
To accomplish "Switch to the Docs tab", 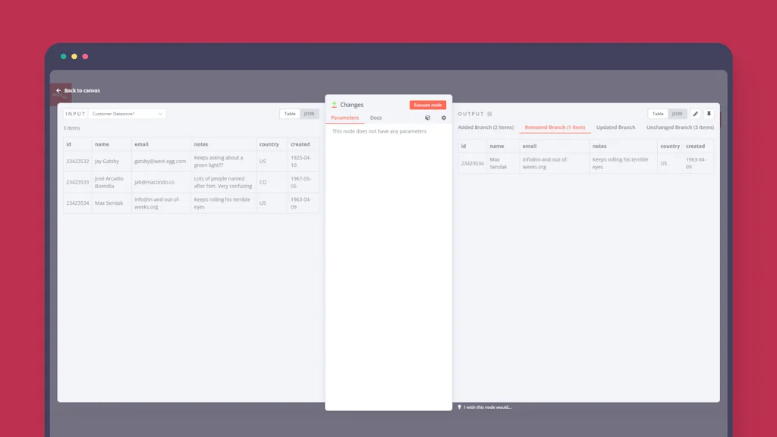I will (376, 118).
